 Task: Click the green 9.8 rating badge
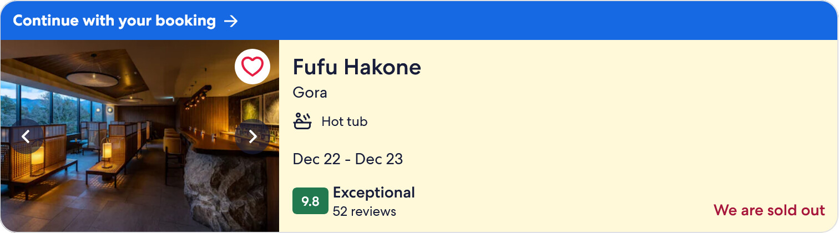[x=310, y=201]
